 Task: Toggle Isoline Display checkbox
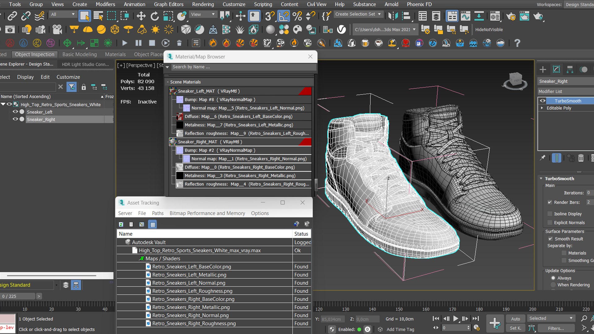click(x=550, y=214)
